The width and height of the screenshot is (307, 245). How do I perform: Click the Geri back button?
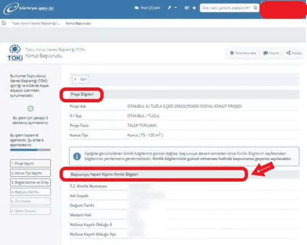coord(81,79)
